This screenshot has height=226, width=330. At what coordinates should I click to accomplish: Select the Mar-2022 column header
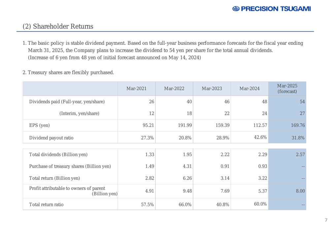pyautogui.click(x=174, y=89)
